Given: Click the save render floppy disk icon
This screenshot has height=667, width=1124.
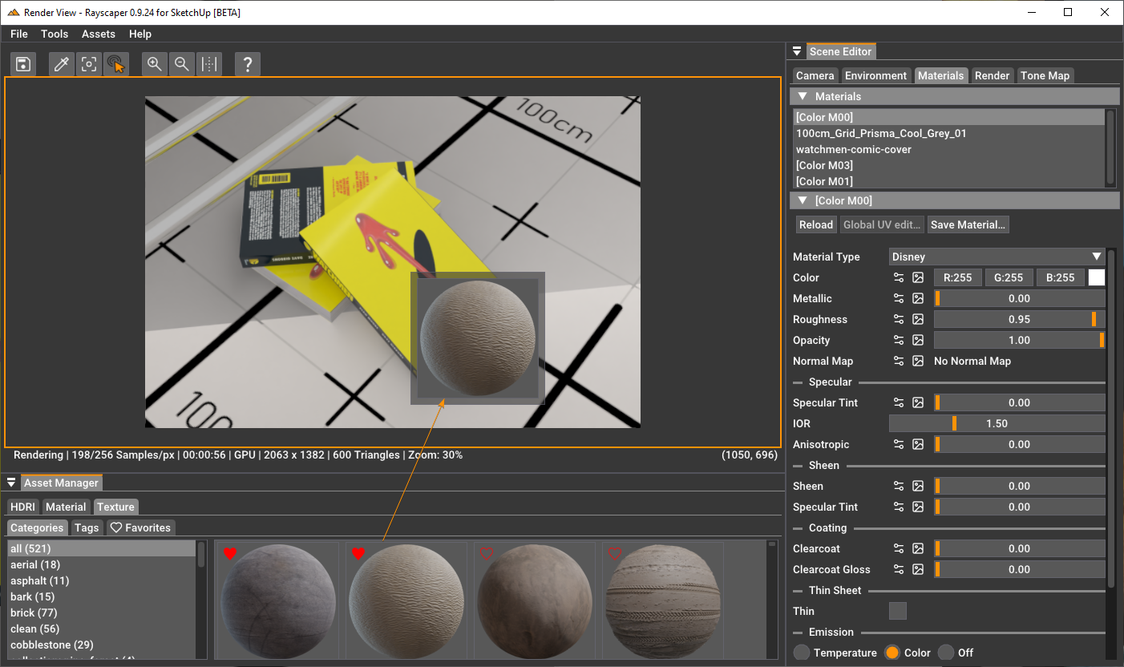Looking at the screenshot, I should tap(23, 65).
